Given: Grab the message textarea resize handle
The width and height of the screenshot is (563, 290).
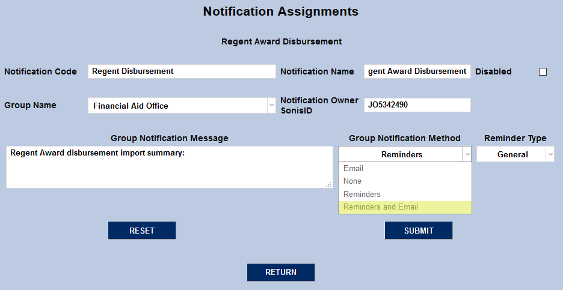Looking at the screenshot, I should click(x=328, y=184).
